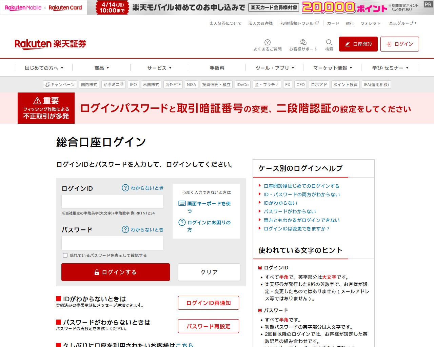Select the 国内株式 tag
Image resolution: width=434 pixels, height=347 pixels.
tap(89, 84)
